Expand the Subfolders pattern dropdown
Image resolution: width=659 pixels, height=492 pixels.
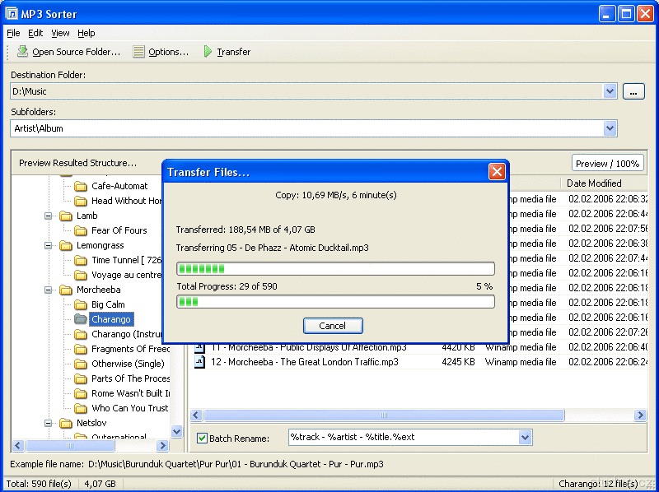(610, 128)
